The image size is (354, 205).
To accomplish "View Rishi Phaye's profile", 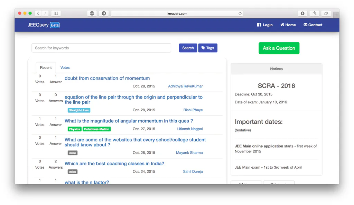I will [193, 110].
